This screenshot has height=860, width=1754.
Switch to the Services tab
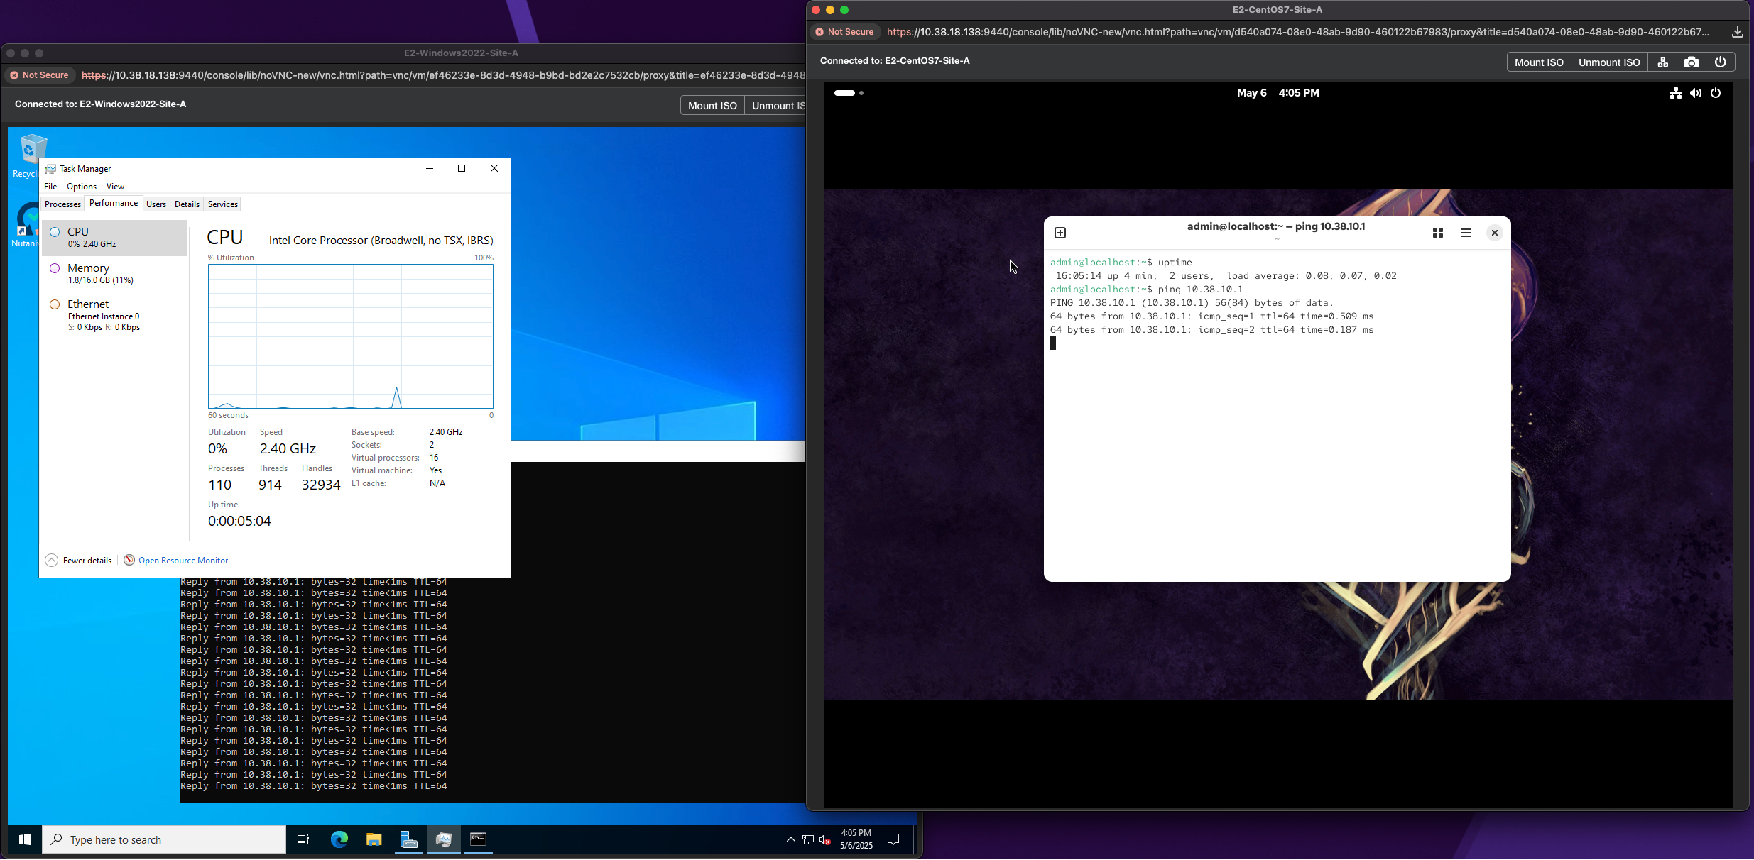[223, 204]
